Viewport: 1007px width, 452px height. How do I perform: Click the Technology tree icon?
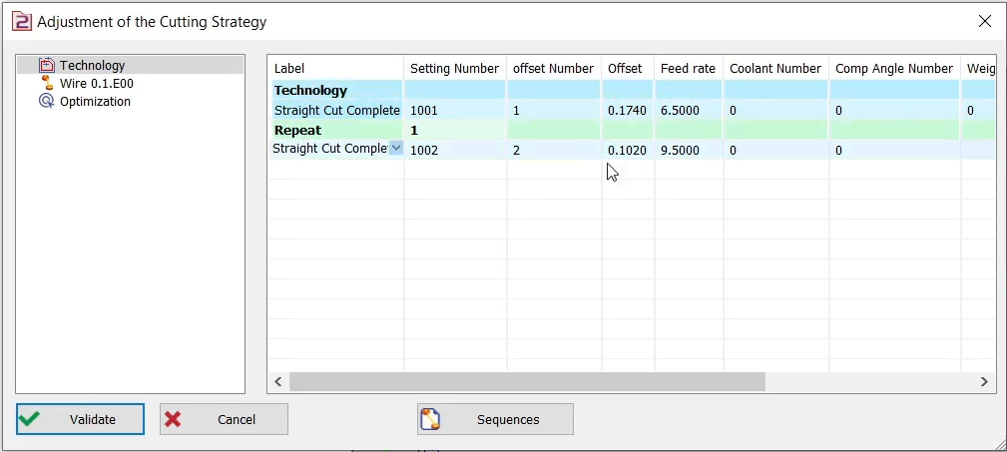click(x=46, y=65)
